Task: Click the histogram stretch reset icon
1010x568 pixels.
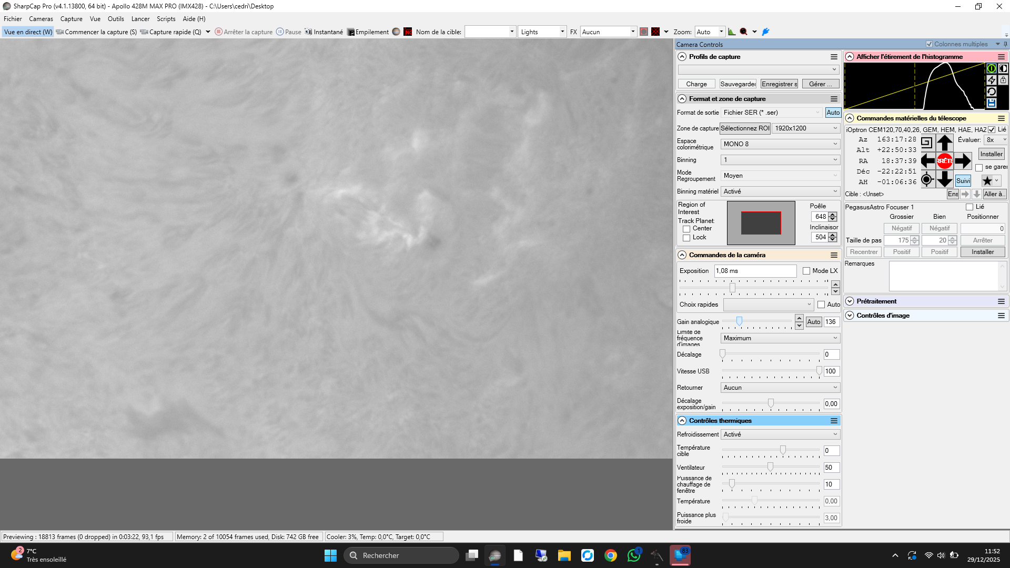Action: tap(992, 92)
